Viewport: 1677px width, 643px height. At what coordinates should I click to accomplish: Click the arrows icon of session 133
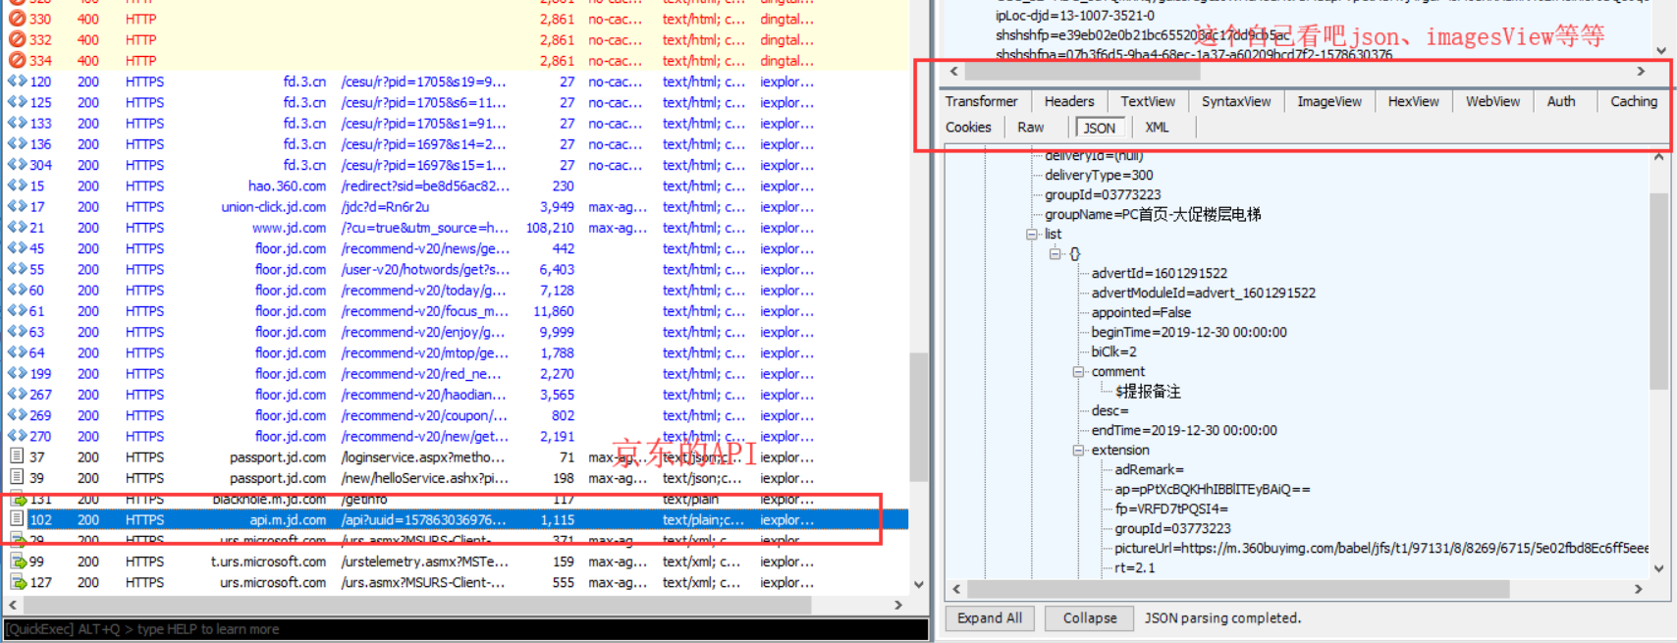[x=17, y=124]
